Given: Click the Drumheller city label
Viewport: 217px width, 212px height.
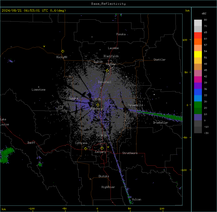Looking at the screenshot, I should click(161, 123).
